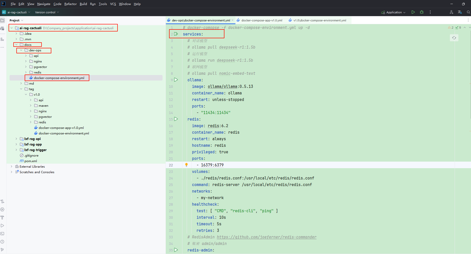Open the Git tool window icon
Screen dimensions: 471x254
coord(3,250)
